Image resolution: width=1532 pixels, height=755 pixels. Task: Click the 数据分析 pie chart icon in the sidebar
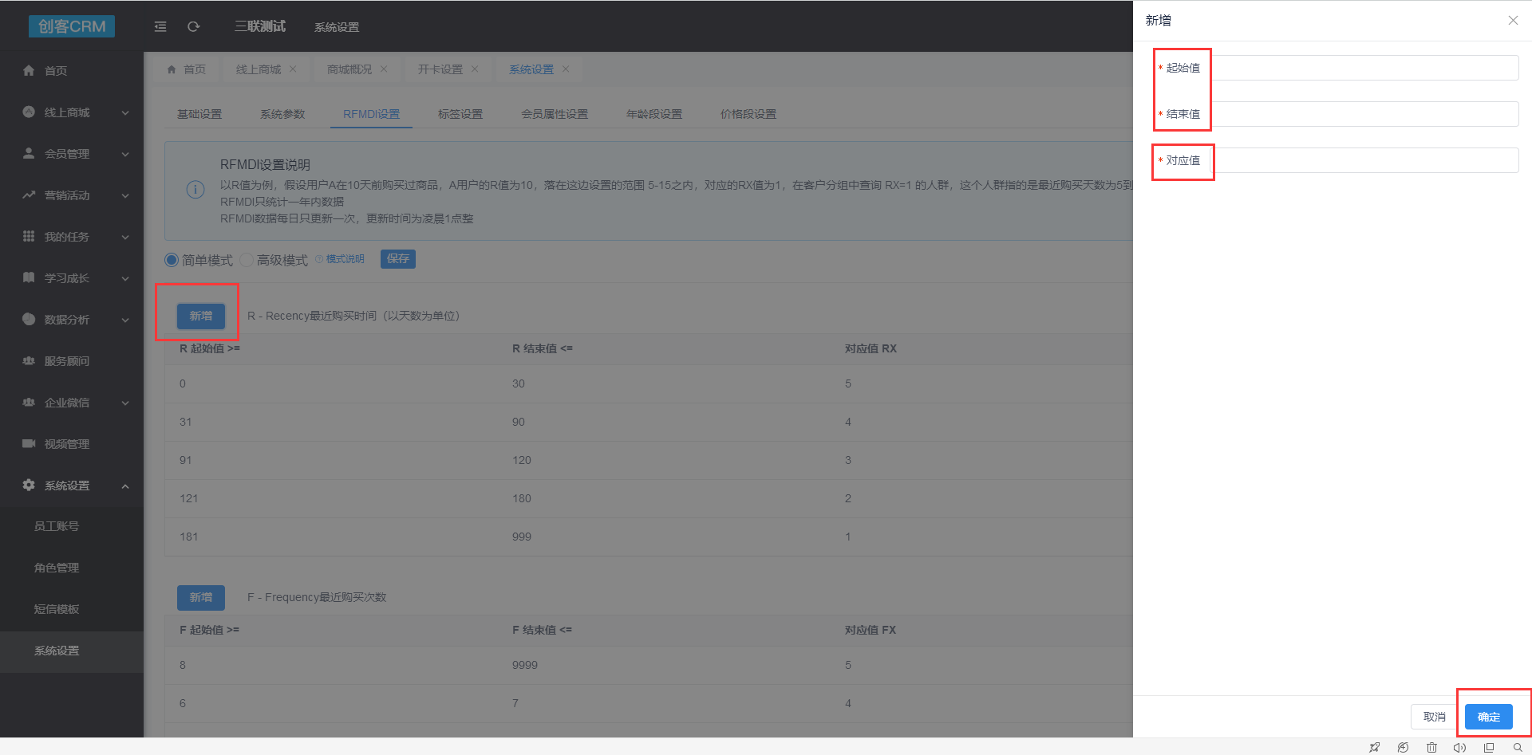tap(29, 319)
